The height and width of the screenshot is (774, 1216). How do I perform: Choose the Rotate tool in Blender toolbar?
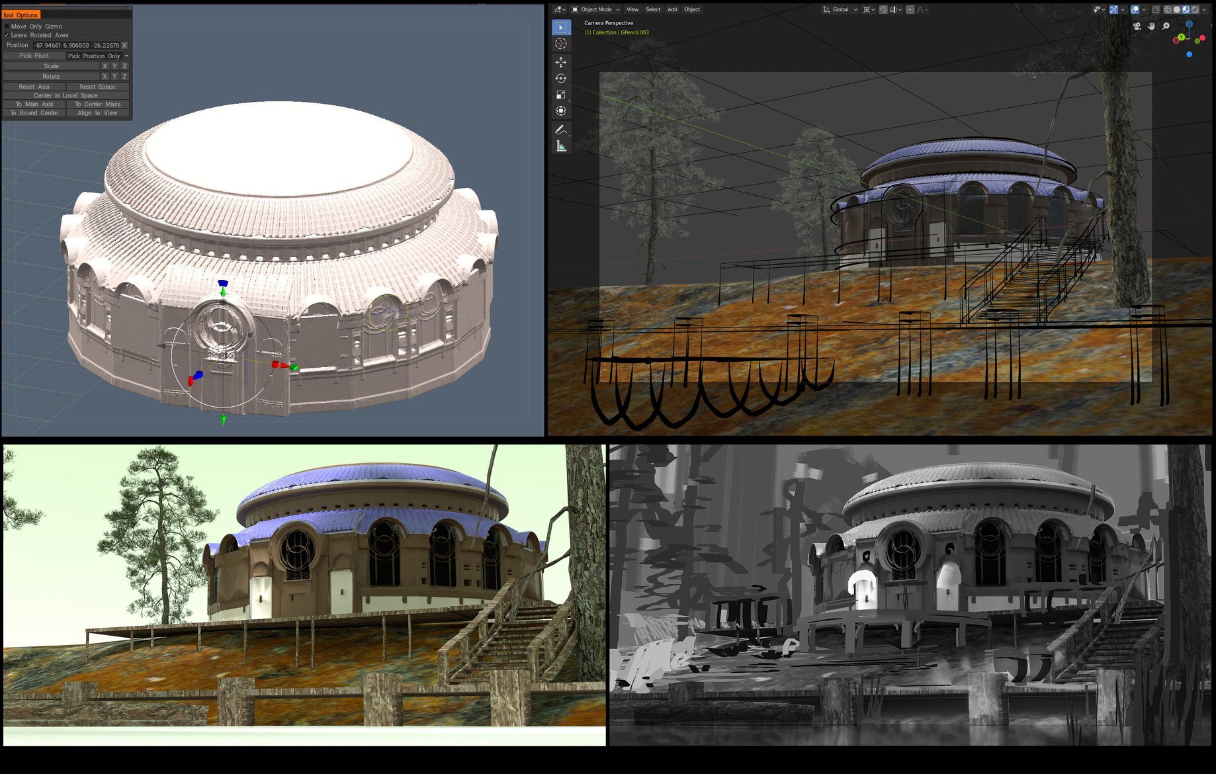561,78
